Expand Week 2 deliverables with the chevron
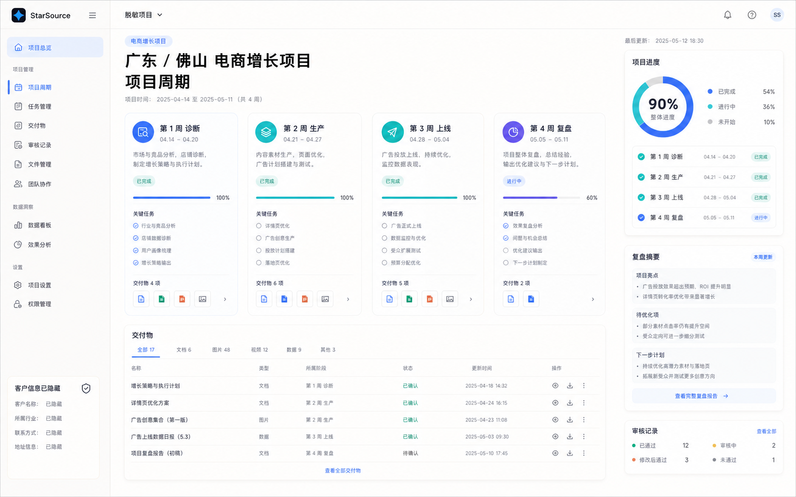 [348, 299]
